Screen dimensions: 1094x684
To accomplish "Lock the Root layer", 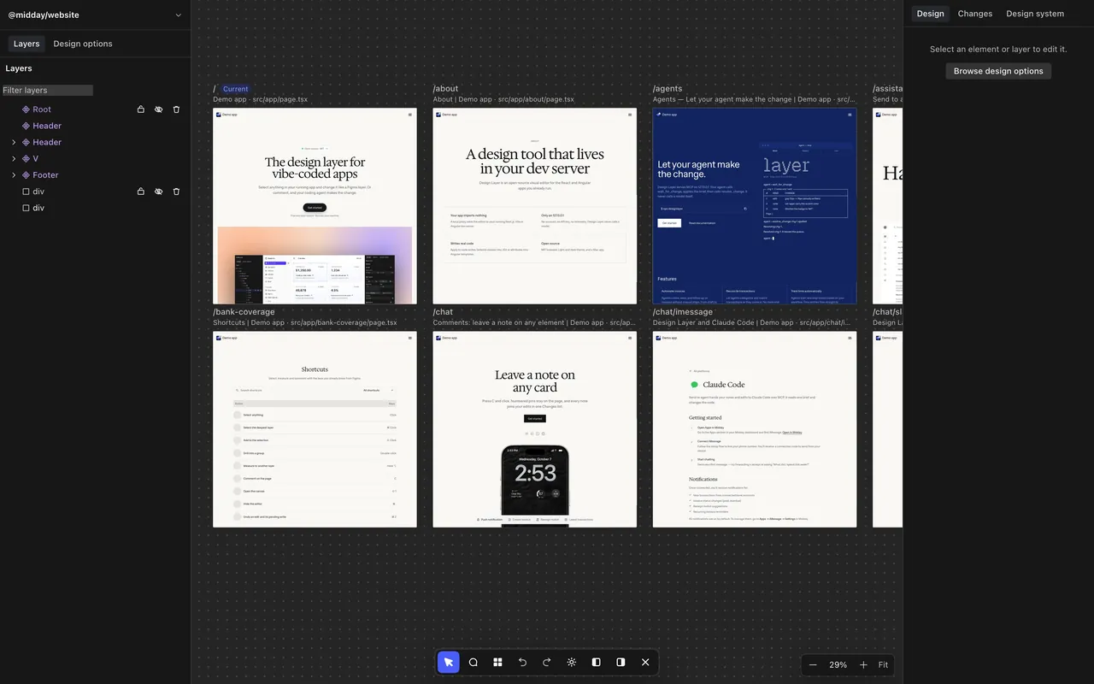I will click(141, 109).
